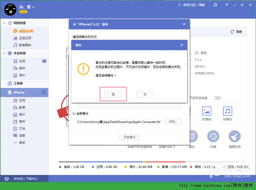Collapse the iPhone device section
The image size is (256, 190).
[4, 92]
